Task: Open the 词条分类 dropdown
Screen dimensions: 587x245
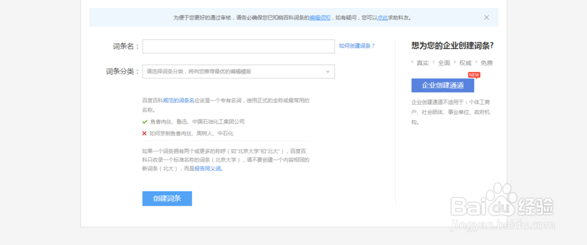Action: [238, 71]
